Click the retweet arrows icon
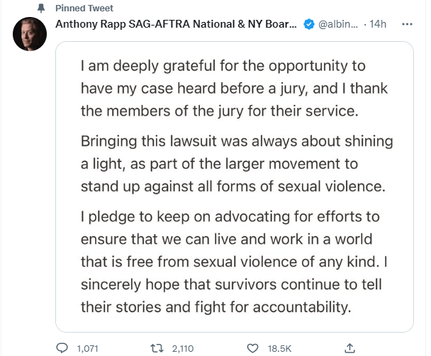 pos(159,347)
